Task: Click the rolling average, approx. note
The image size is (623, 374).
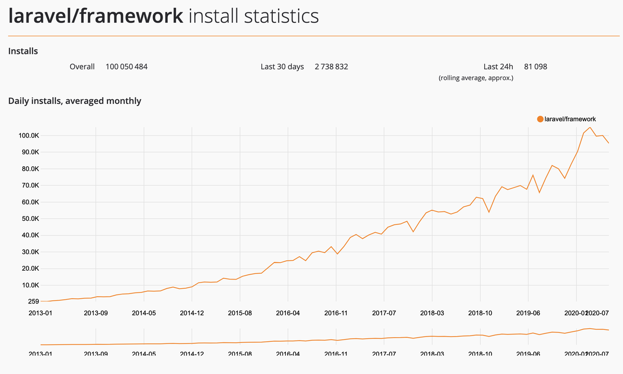Action: [x=476, y=78]
